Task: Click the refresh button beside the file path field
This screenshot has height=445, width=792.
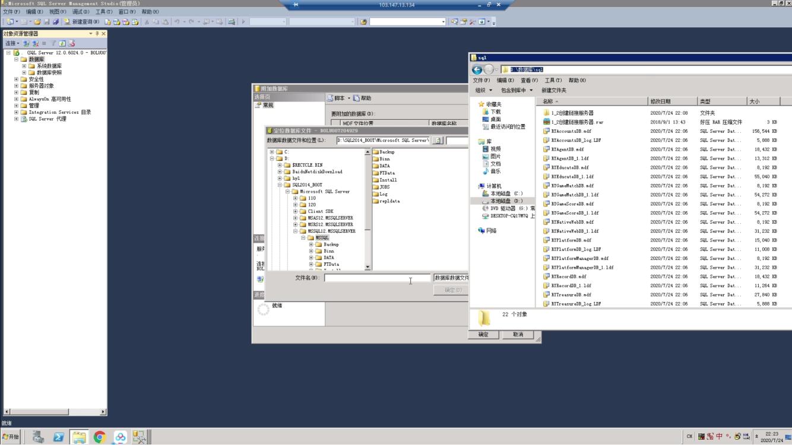Action: point(438,141)
